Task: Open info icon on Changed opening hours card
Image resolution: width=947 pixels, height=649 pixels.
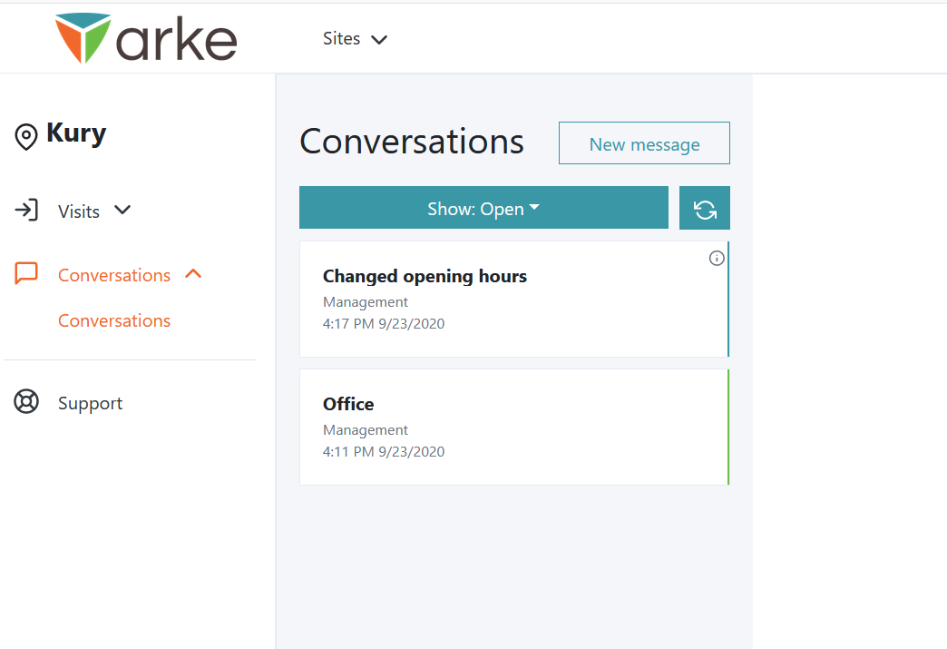Action: click(717, 259)
